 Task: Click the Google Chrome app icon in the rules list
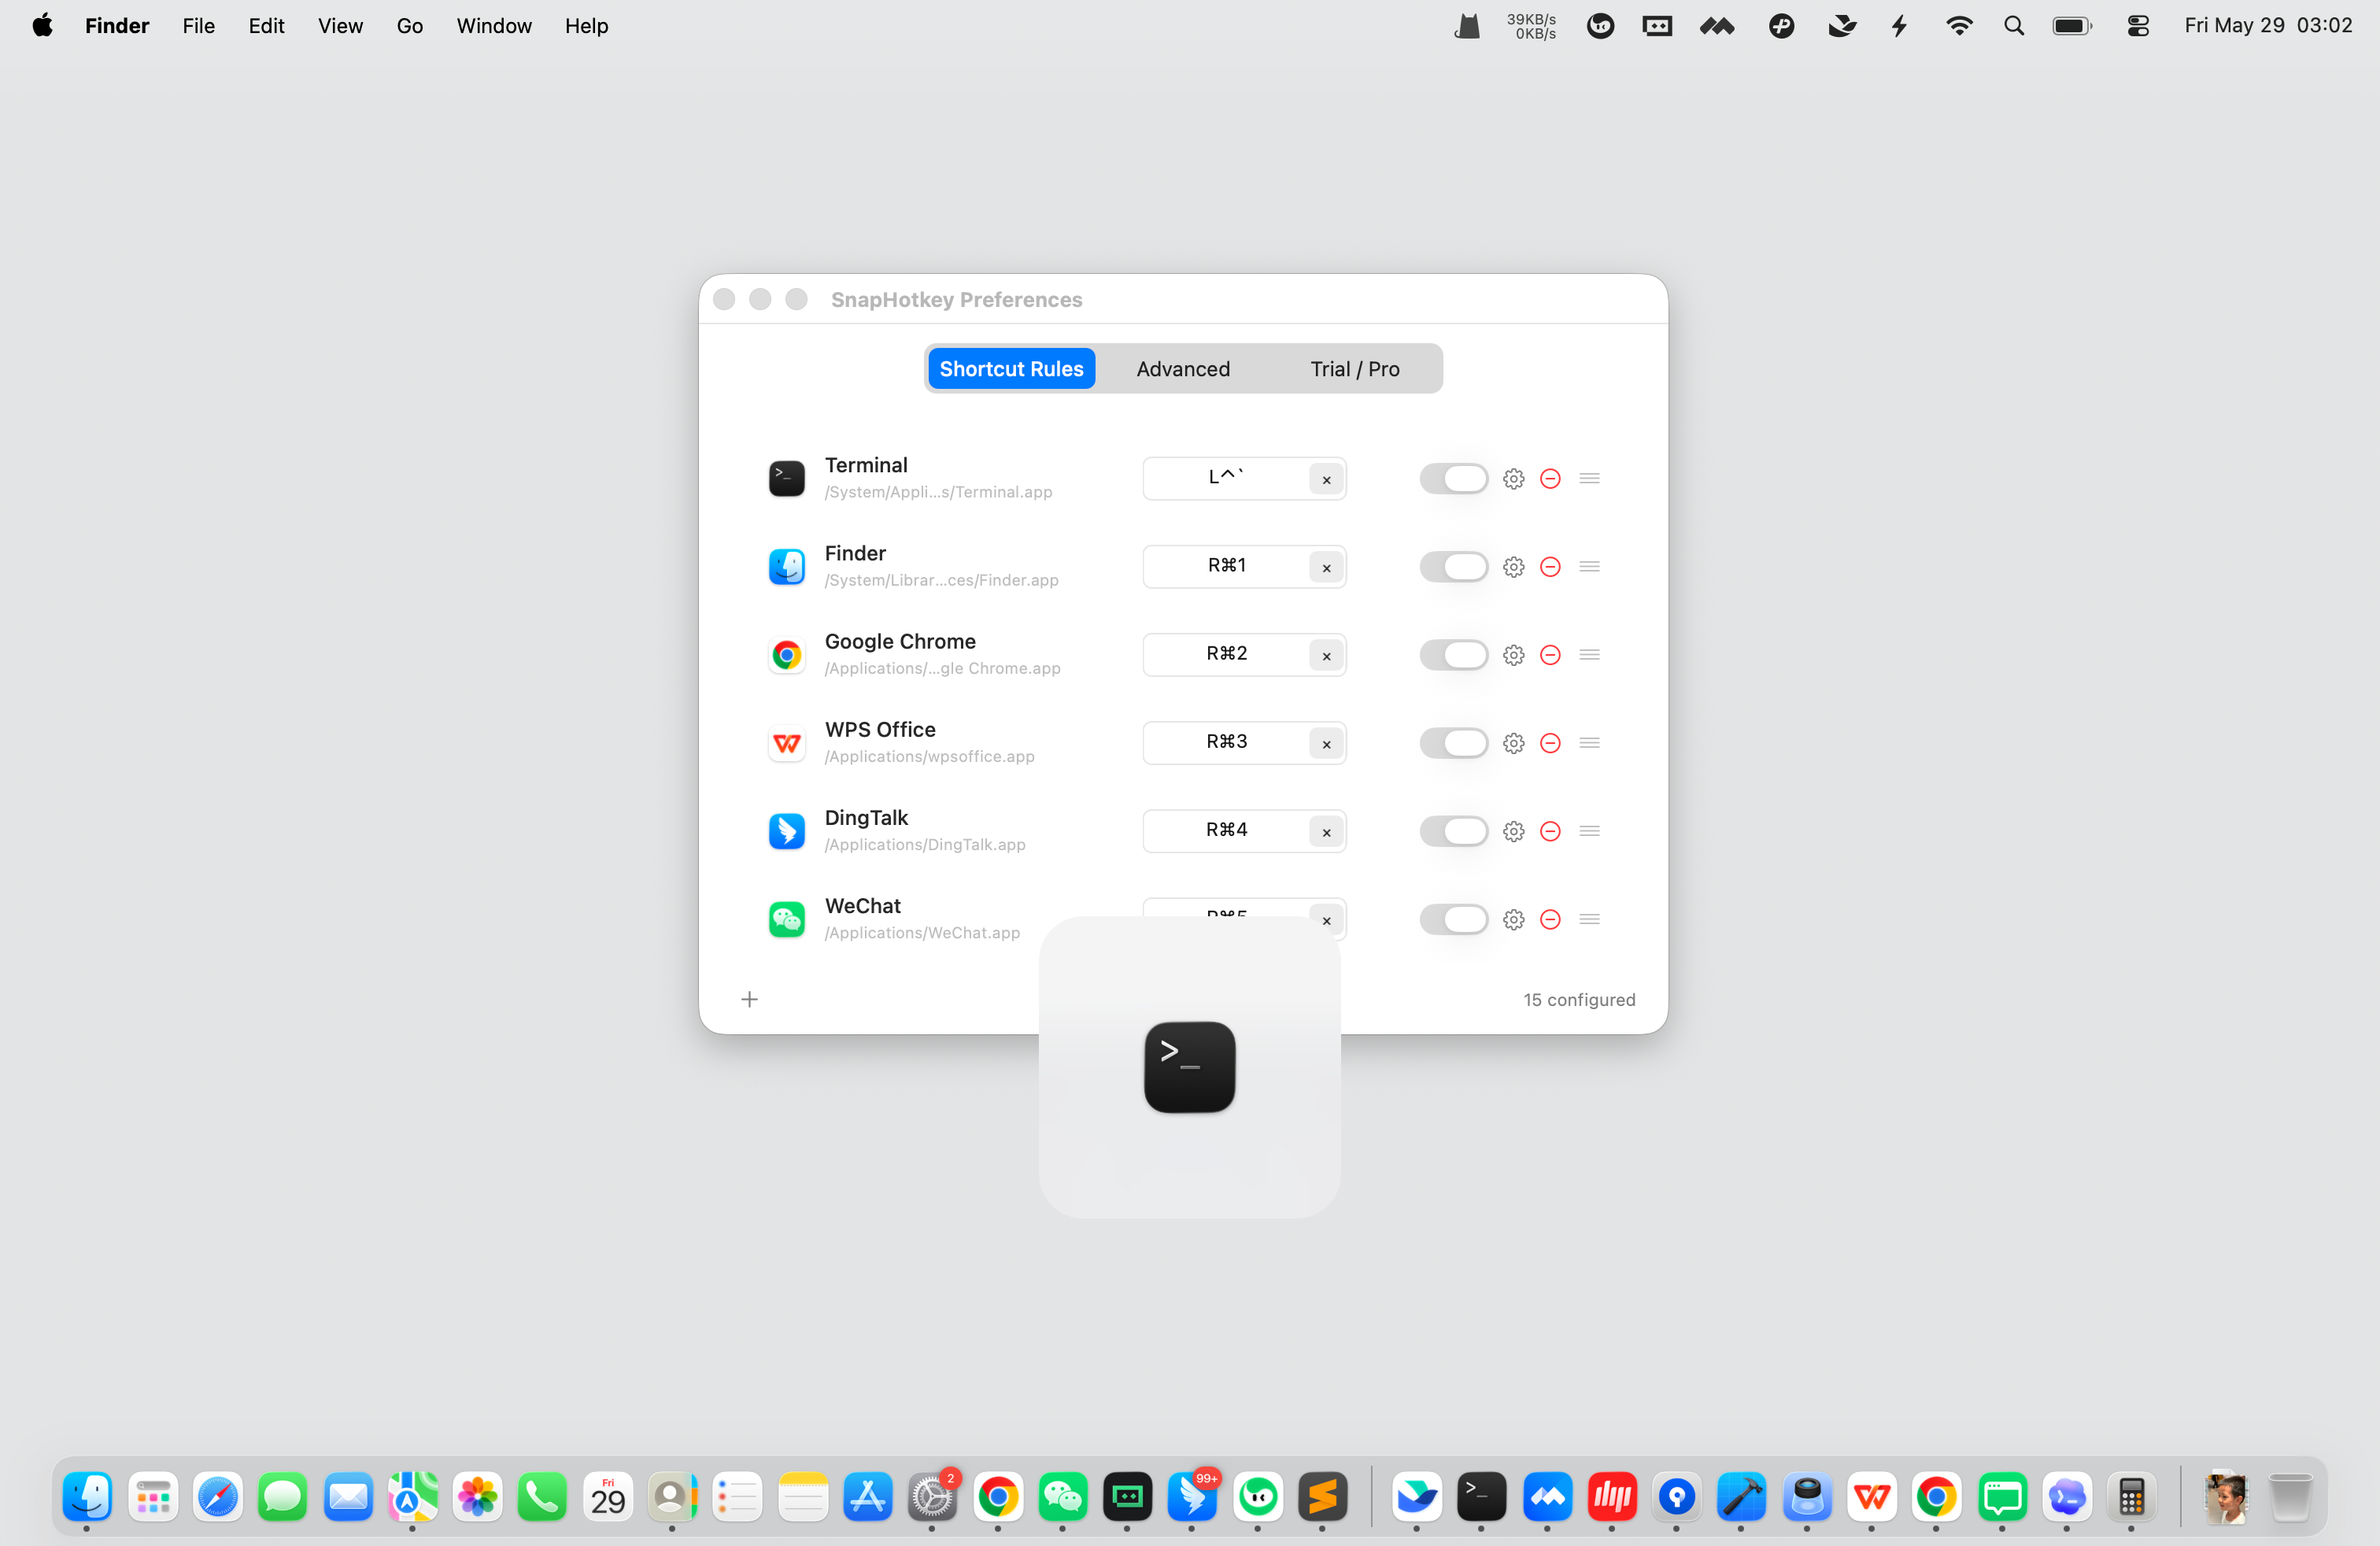click(786, 655)
